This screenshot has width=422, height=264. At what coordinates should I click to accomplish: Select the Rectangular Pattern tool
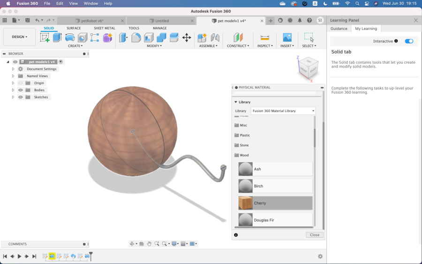pyautogui.click(x=95, y=38)
